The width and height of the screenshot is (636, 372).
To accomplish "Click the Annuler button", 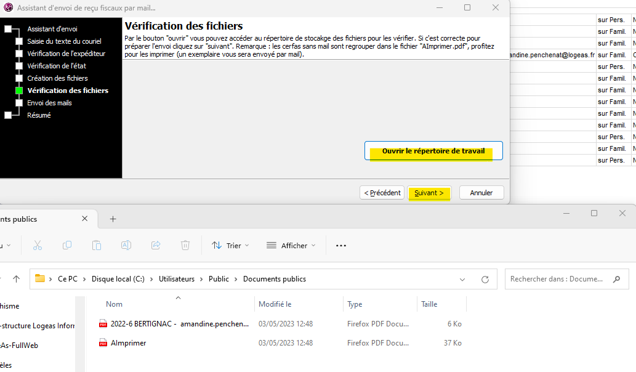I will tap(481, 193).
